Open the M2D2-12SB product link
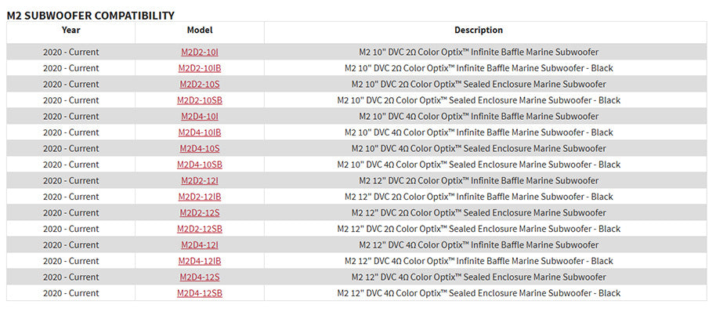This screenshot has height=315, width=716. pyautogui.click(x=199, y=229)
